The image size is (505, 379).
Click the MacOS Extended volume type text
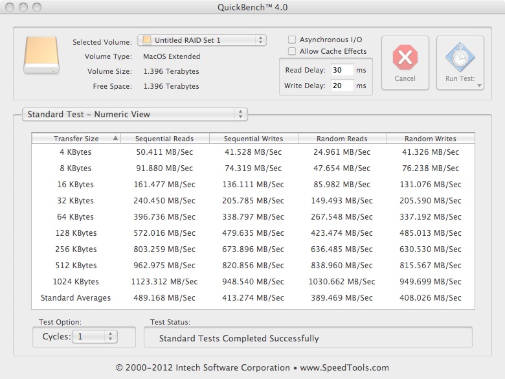172,56
